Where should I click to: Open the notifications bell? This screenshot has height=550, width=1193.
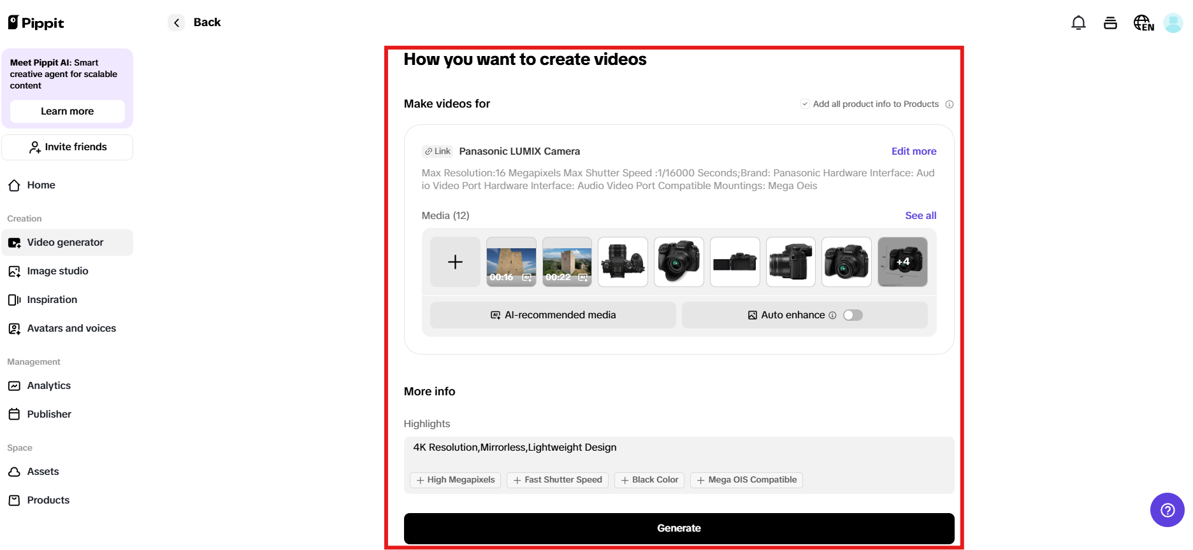click(x=1078, y=23)
